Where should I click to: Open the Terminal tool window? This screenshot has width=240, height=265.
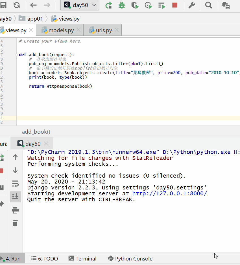click(x=82, y=259)
